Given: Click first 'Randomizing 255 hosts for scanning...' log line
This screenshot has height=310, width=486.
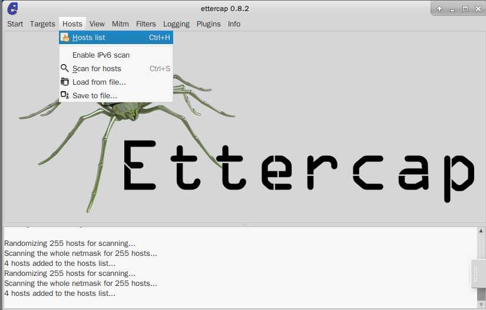Looking at the screenshot, I should click(70, 243).
